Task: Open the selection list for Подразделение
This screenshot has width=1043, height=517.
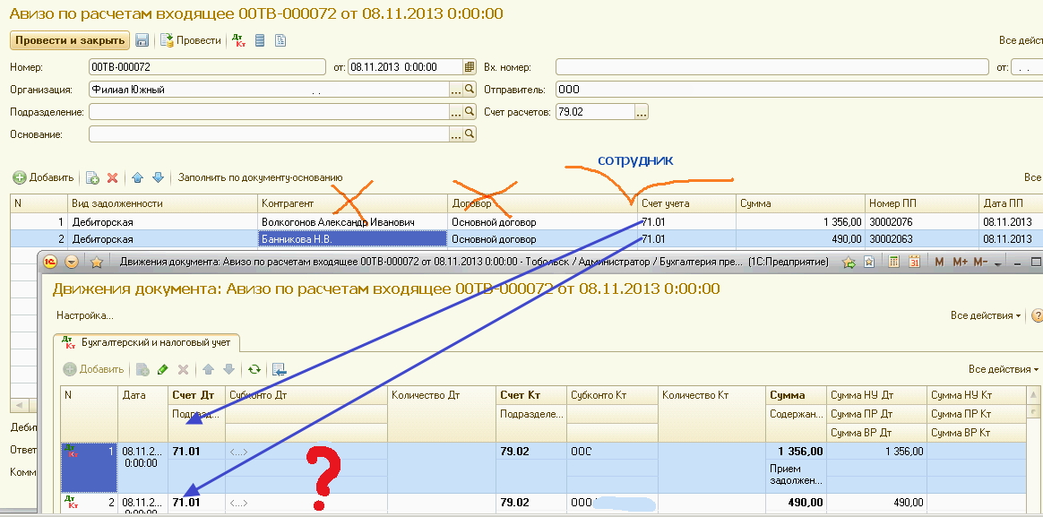Action: 455,112
